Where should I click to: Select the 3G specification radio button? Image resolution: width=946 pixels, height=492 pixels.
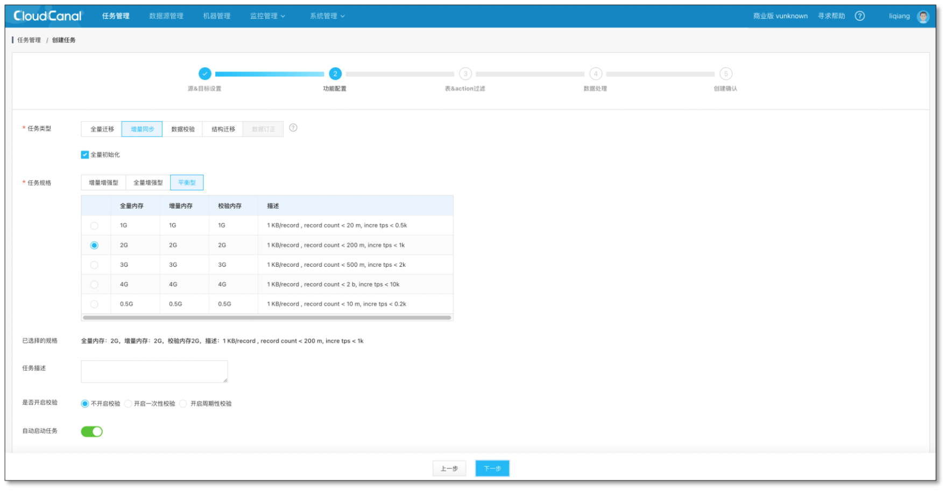(94, 265)
